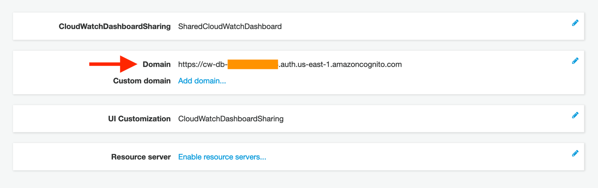
Task: Select the UI Customization label
Action: pos(139,119)
